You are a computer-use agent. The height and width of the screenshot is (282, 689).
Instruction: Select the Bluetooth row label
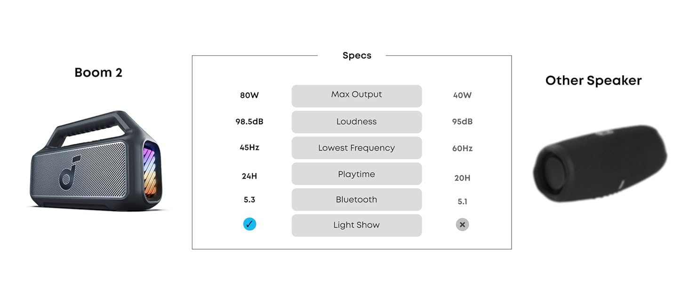pyautogui.click(x=356, y=200)
